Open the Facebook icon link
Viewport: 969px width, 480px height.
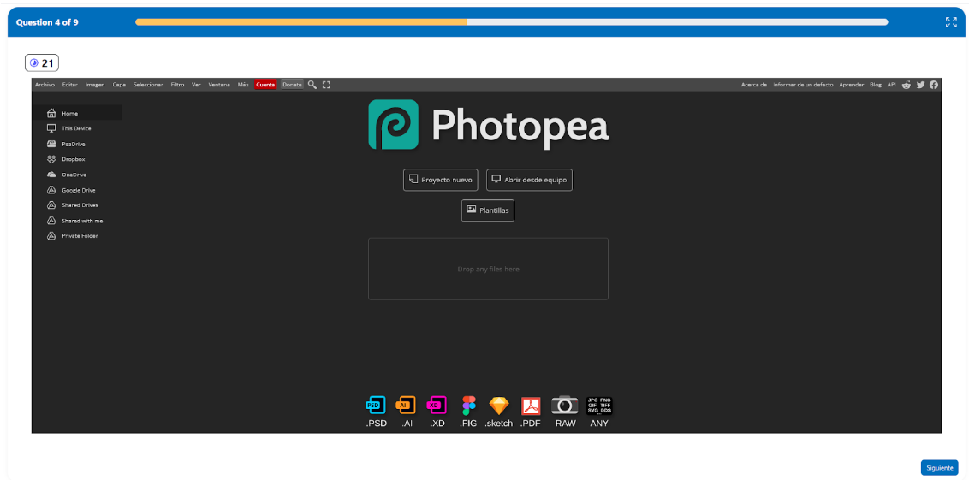(x=934, y=85)
